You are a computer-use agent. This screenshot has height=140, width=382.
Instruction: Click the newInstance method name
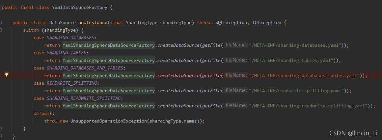click(x=93, y=23)
